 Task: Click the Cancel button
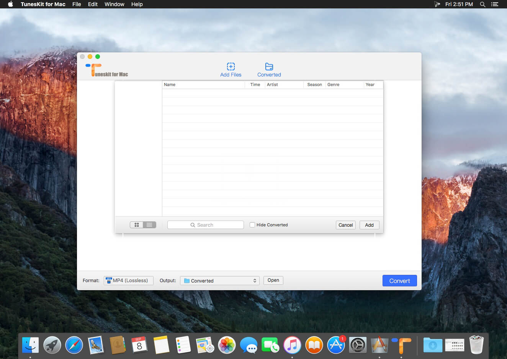346,225
